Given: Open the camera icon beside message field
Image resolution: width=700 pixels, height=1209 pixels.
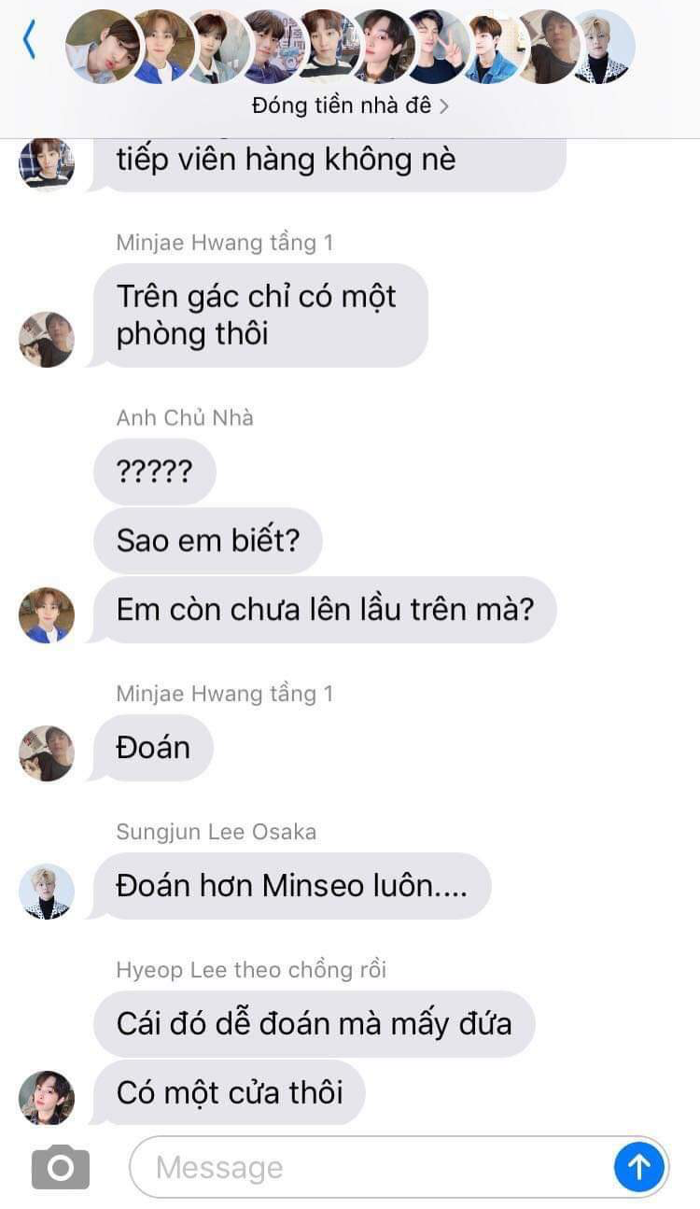Looking at the screenshot, I should (x=61, y=1166).
